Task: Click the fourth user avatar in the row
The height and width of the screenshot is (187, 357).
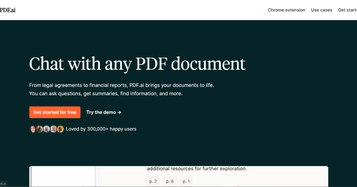Action: [x=54, y=129]
